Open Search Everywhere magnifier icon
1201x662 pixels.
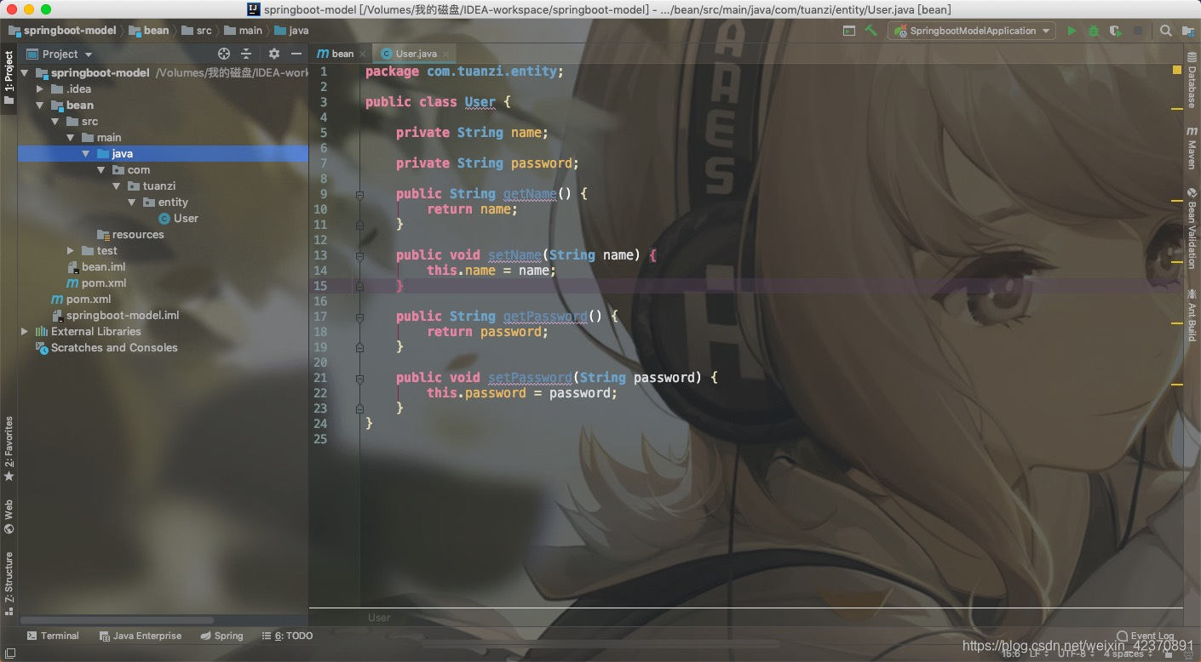(x=1166, y=31)
